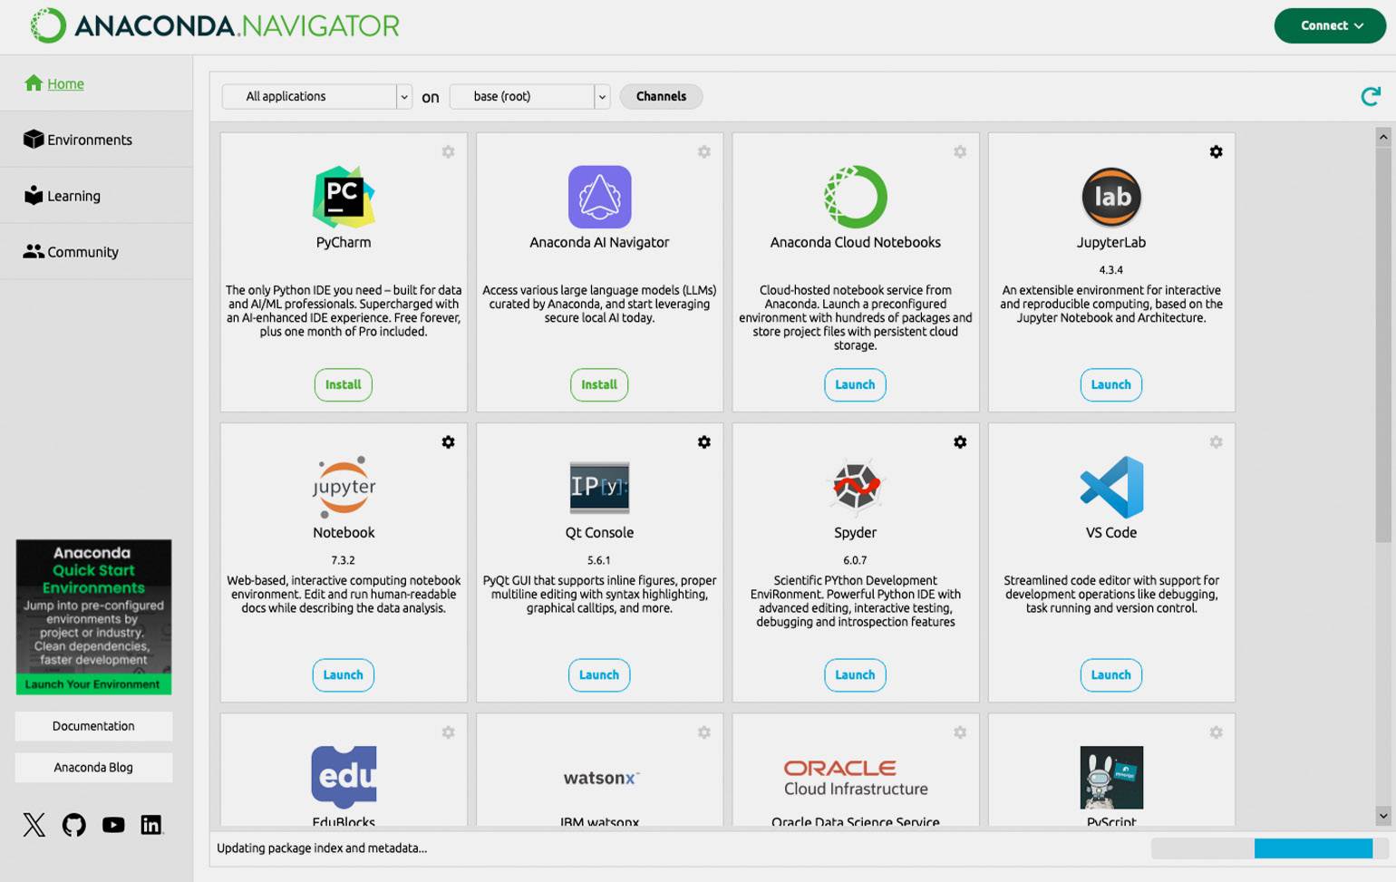
Task: Switch to the Environments tab
Action: click(89, 140)
